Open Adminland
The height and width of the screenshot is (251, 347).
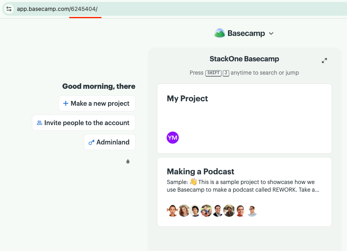(110, 142)
